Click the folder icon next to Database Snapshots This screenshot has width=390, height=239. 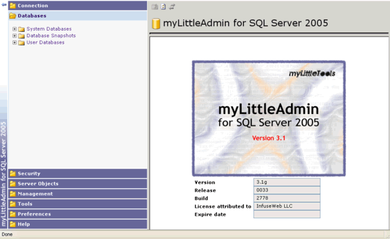[21, 36]
